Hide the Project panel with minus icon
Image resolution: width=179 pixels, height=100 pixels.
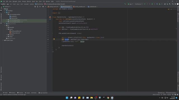pos(45,7)
